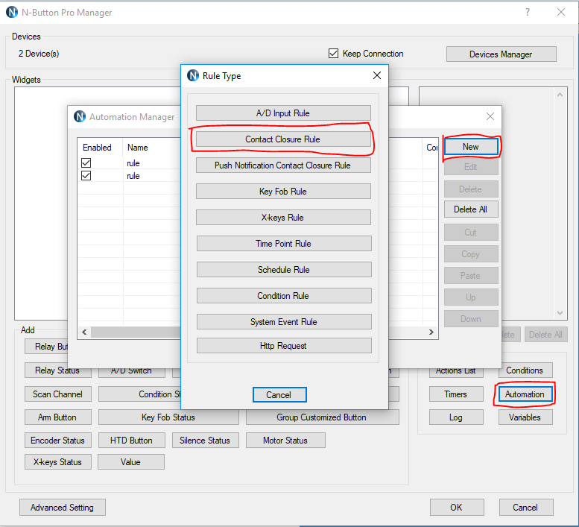Screen dimensions: 579x527
Task: Toggle the Keep Connection checkbox
Action: [333, 53]
